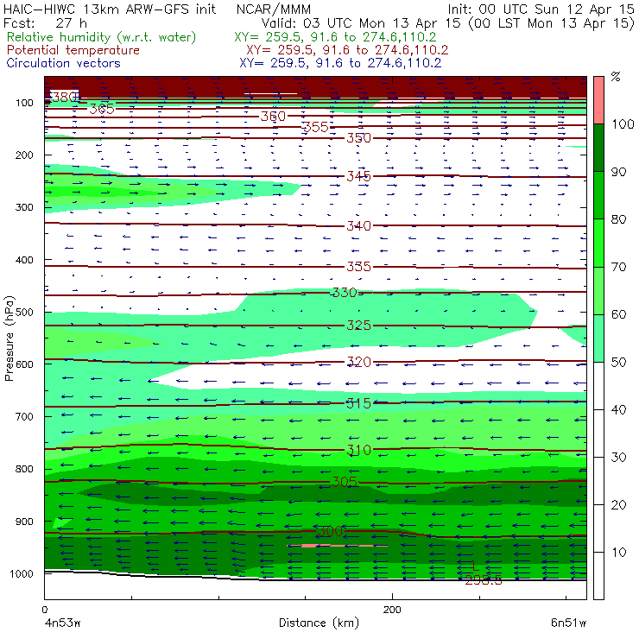This screenshot has height=639, width=639.
Task: Click the 320 contour label
Action: point(359,362)
